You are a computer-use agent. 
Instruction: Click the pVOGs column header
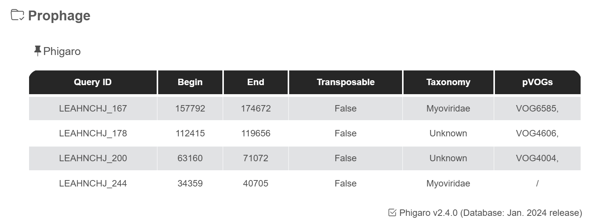pos(537,82)
